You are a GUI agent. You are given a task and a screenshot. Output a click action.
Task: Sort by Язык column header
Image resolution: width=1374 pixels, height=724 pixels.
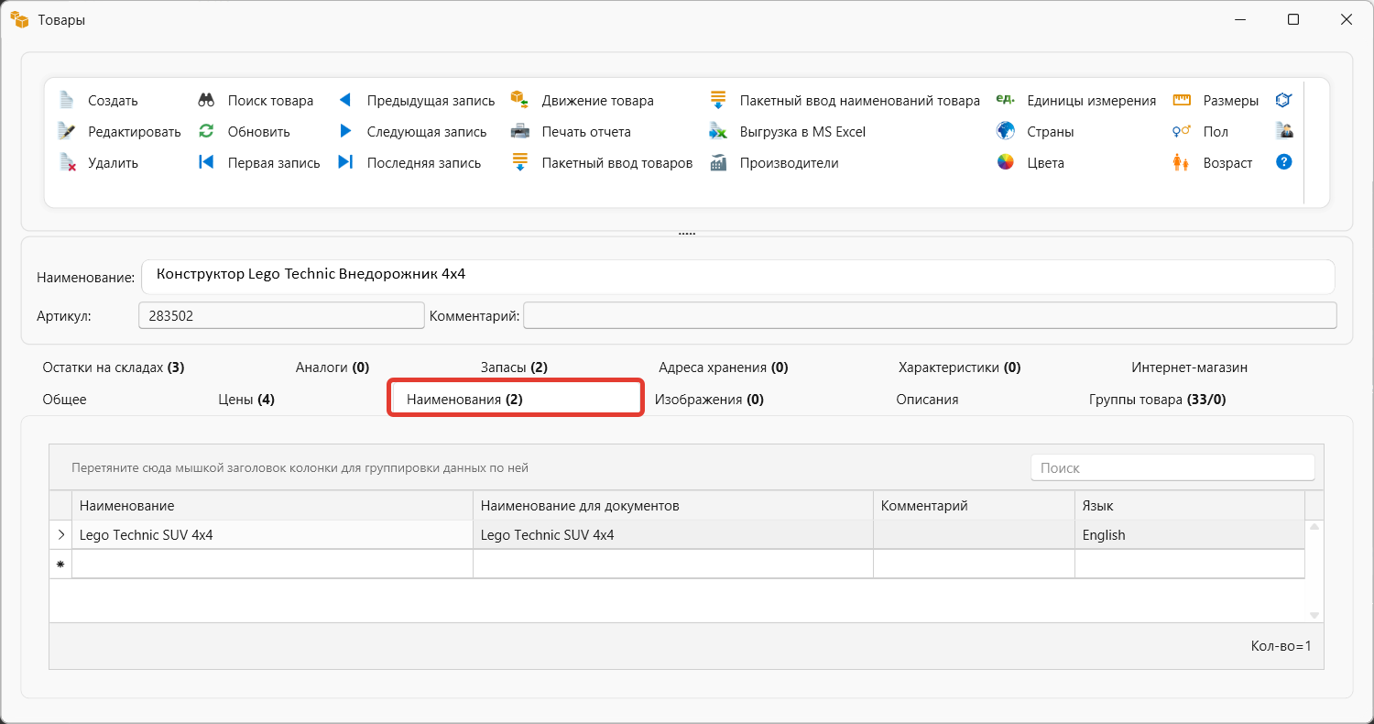[x=1190, y=506]
